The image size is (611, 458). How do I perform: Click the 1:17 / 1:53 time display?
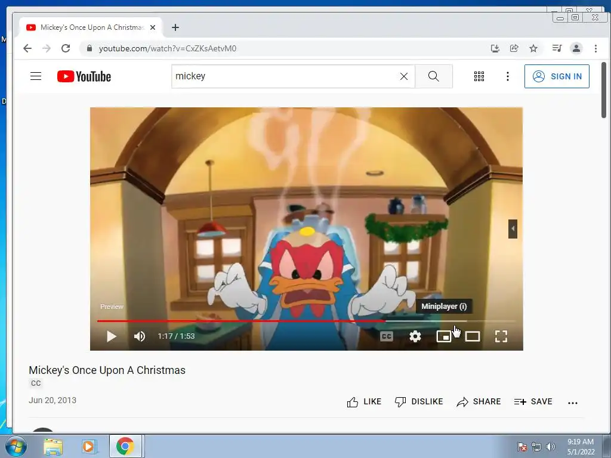point(176,336)
